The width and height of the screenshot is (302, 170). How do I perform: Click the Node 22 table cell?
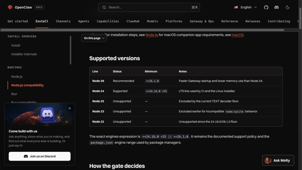(x=98, y=122)
